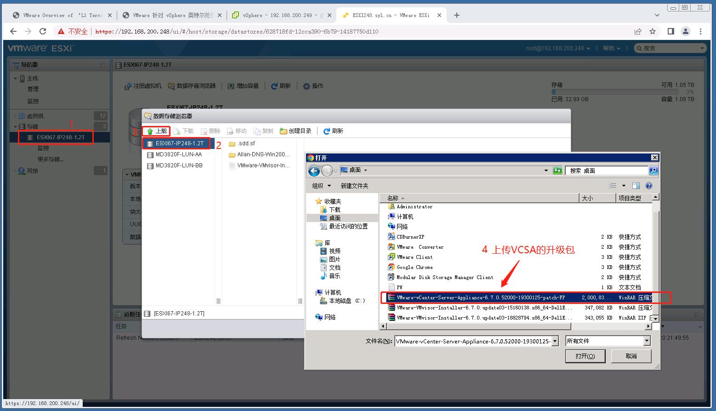Click the Open (打开) button
Image resolution: width=716 pixels, height=411 pixels.
click(x=585, y=356)
